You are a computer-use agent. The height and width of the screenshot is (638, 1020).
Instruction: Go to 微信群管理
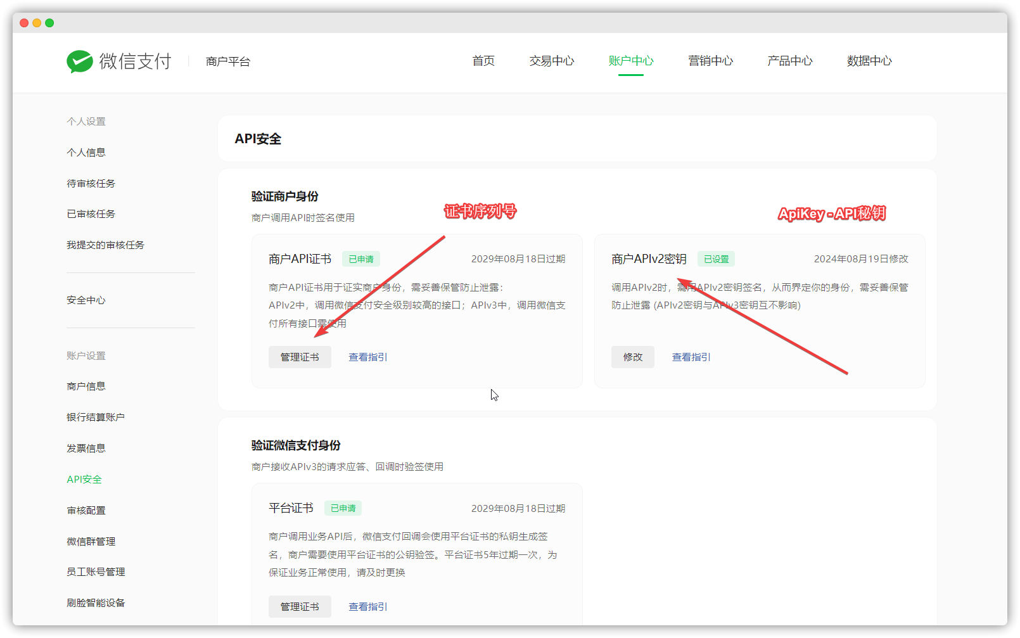91,542
